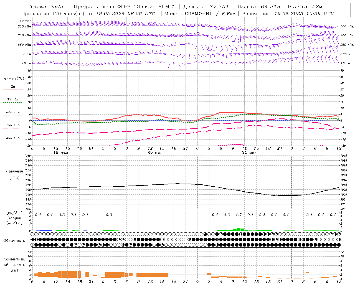Click the "(мм/1ч.)" unit label
The height and width of the screenshot is (284, 355).
point(14,223)
